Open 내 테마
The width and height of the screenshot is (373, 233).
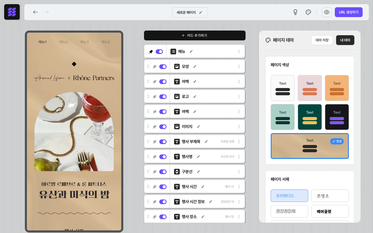click(345, 40)
